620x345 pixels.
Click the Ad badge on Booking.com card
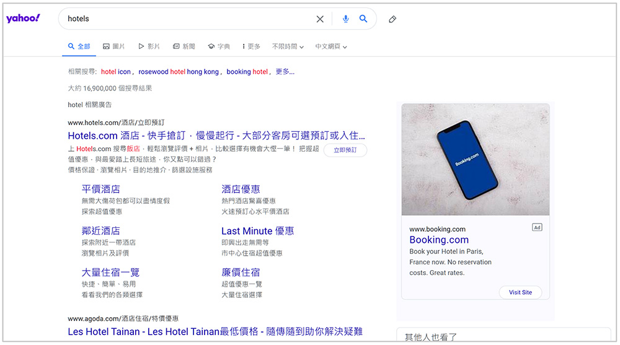tap(537, 227)
